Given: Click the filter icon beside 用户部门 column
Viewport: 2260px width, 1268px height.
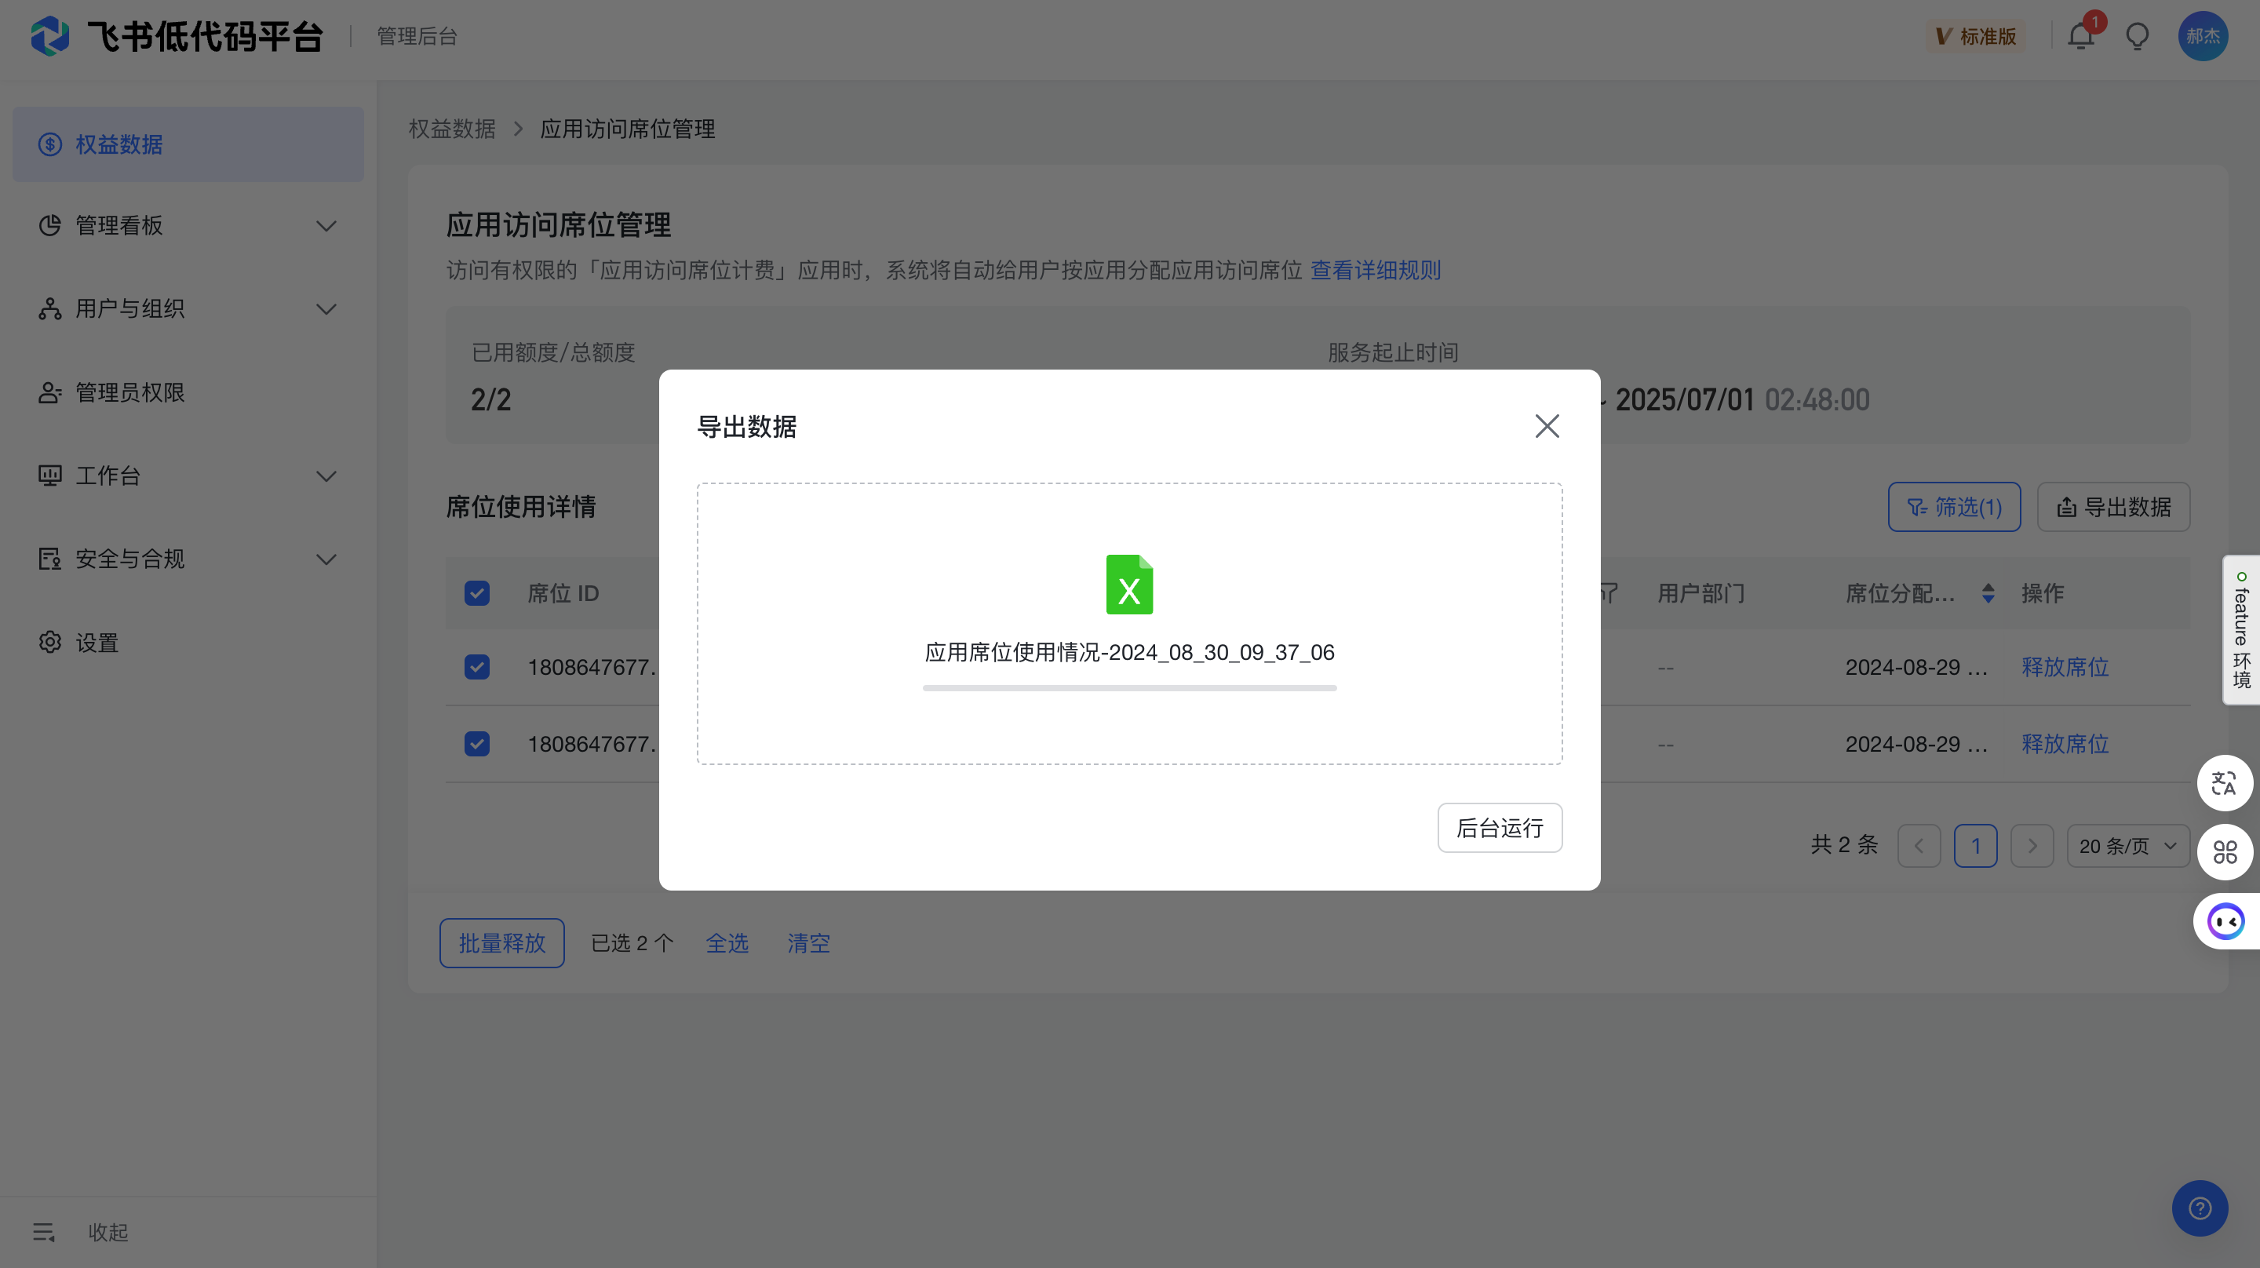Looking at the screenshot, I should (1607, 593).
